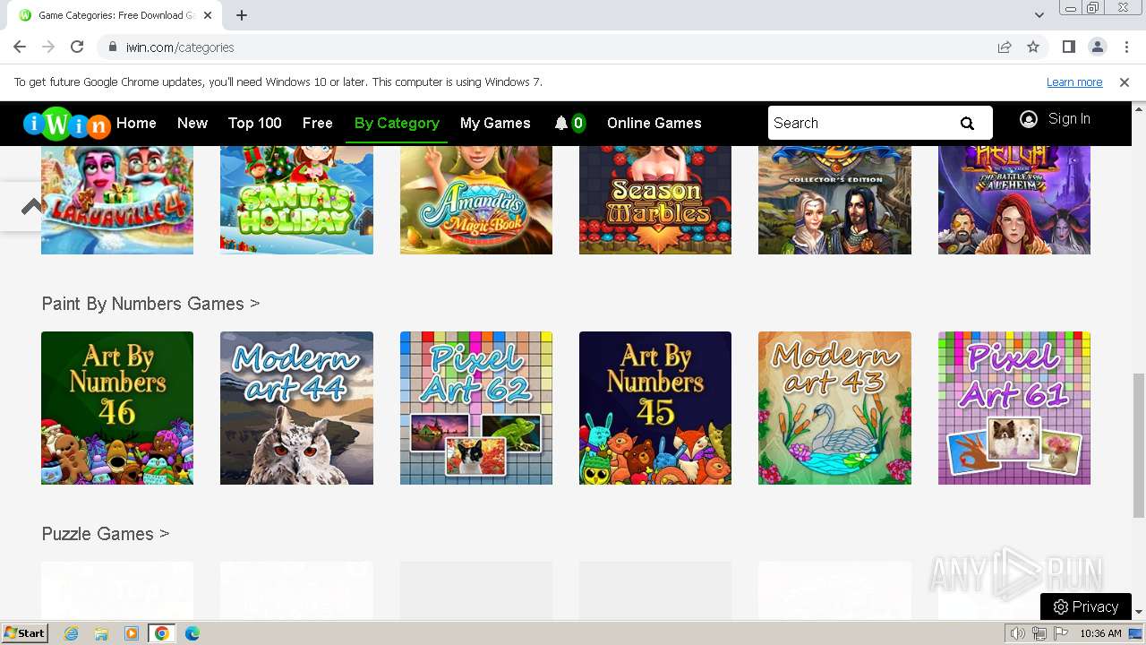Open the Chrome side panel icon

pos(1068,47)
